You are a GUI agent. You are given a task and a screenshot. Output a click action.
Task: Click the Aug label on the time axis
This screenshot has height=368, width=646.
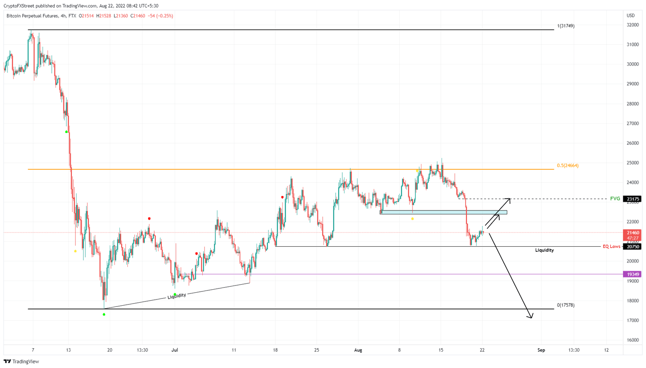coord(358,350)
